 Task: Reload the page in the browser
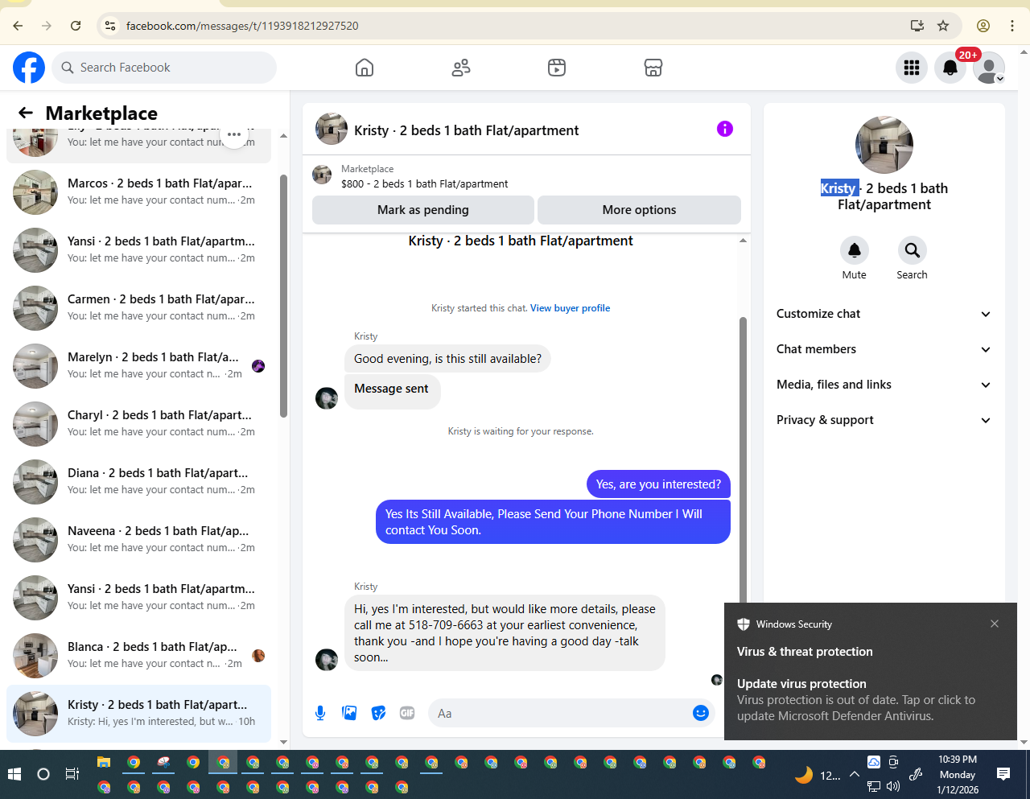pyautogui.click(x=76, y=26)
